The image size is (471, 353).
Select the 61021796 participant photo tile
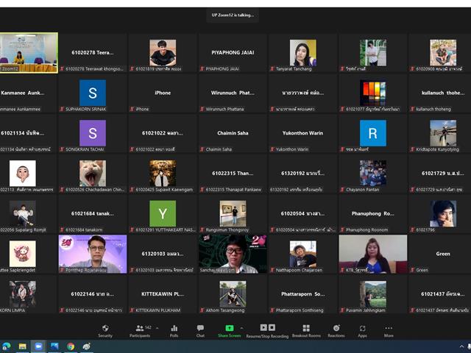click(x=443, y=213)
